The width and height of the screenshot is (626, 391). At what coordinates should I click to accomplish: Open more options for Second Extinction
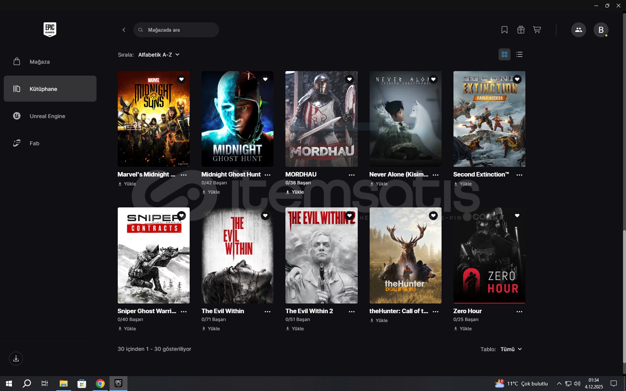pos(519,175)
